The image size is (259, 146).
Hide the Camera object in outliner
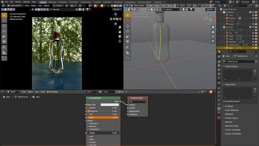tap(253, 18)
